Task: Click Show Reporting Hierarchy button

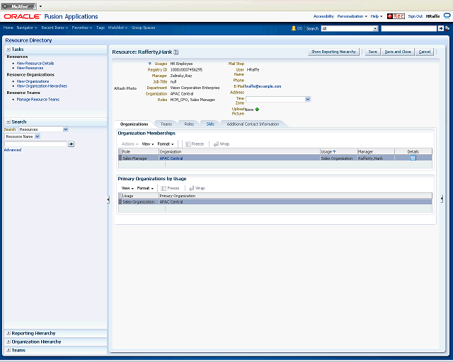Action: point(333,52)
